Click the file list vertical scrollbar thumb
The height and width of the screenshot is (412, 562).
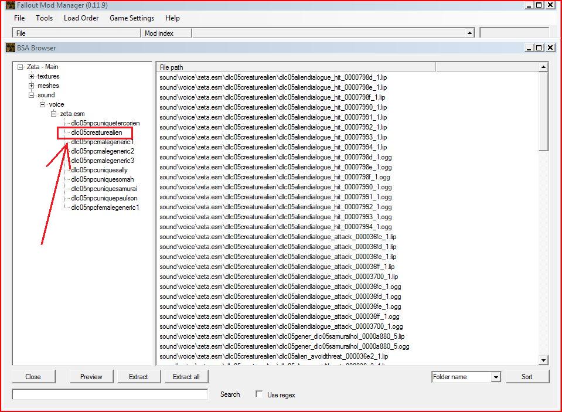543,111
